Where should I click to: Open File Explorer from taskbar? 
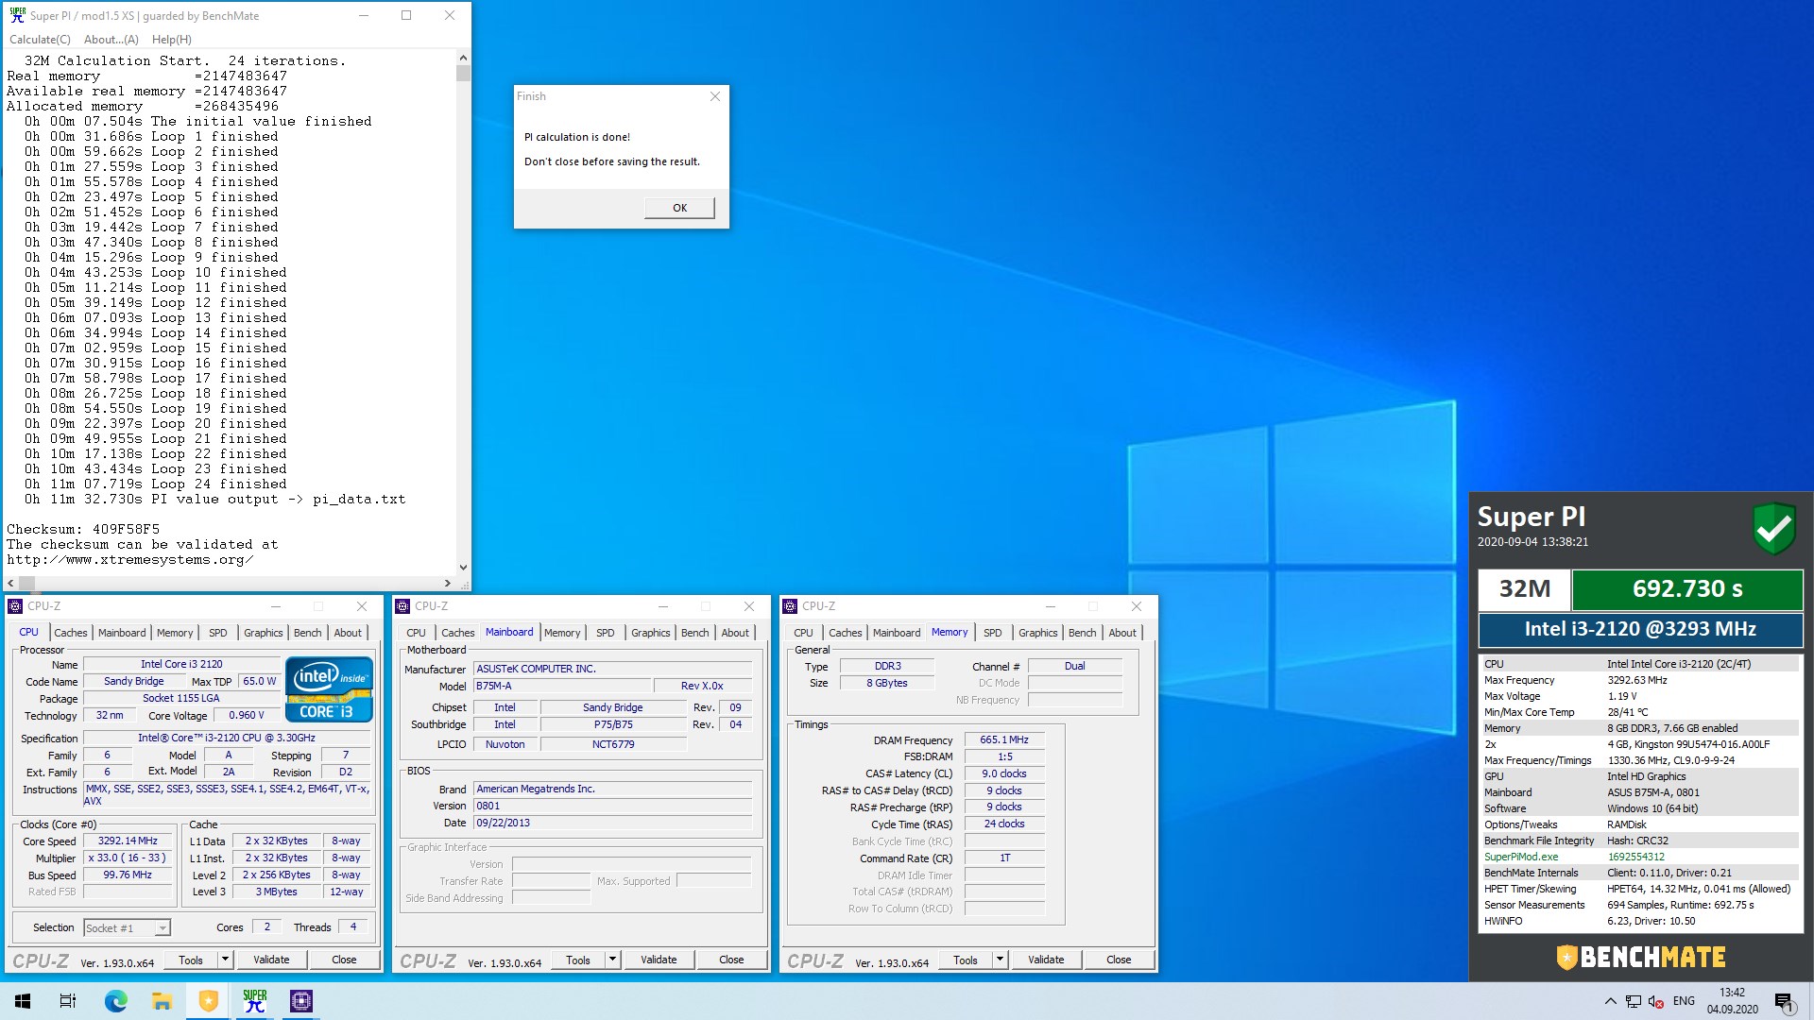pyautogui.click(x=162, y=1001)
